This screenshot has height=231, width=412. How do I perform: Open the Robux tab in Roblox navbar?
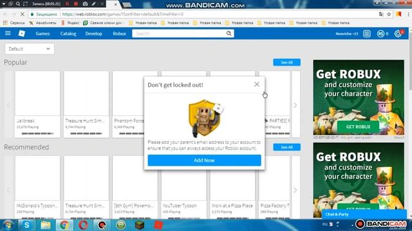(x=119, y=33)
